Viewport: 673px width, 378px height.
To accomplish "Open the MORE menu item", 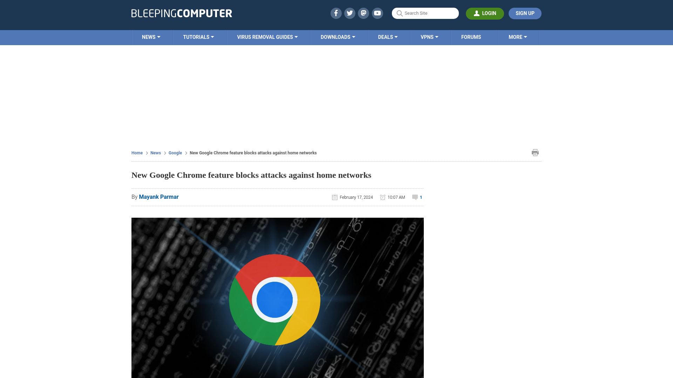I will [517, 37].
